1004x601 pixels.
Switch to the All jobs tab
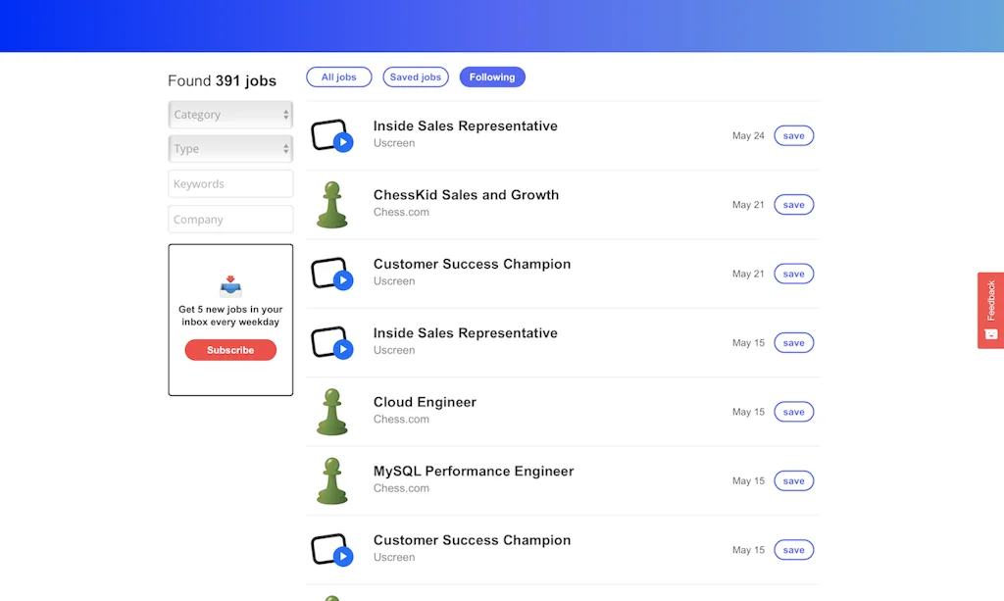point(338,77)
